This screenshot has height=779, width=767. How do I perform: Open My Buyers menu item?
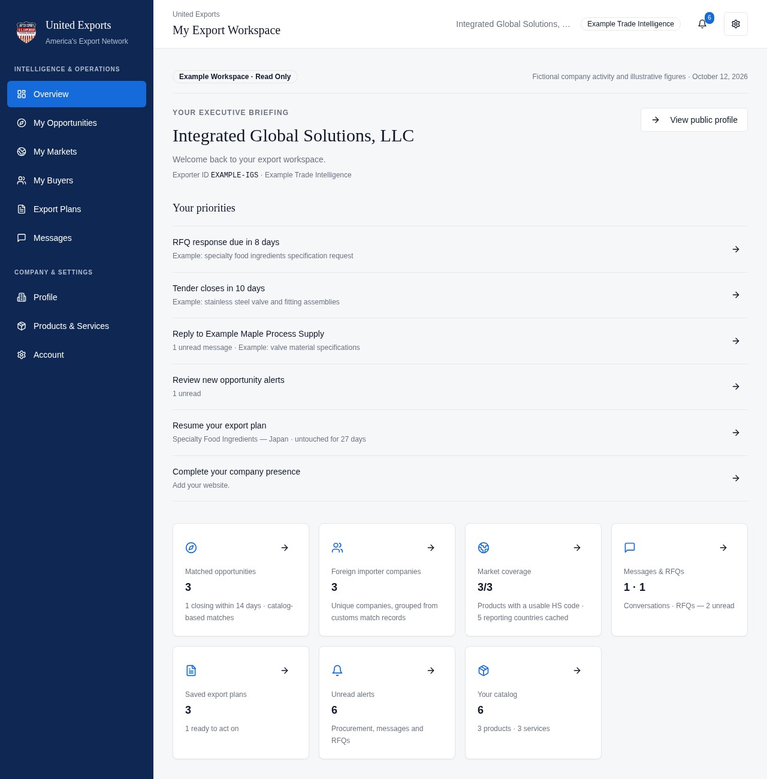point(77,180)
